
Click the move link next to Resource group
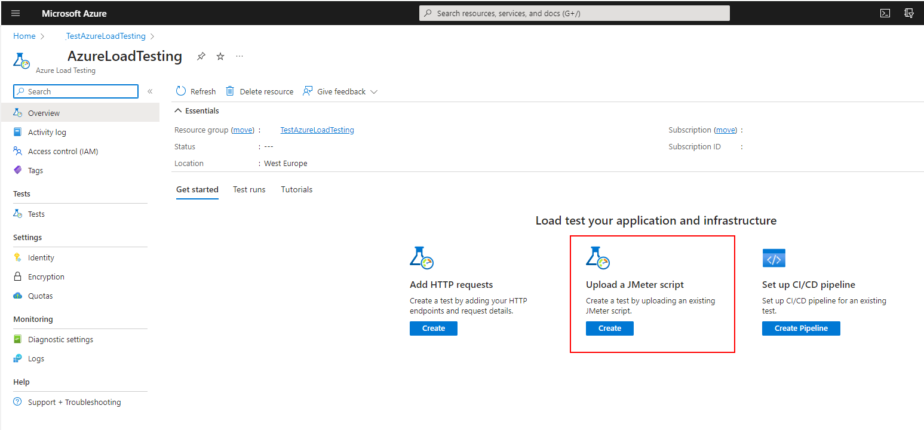pyautogui.click(x=243, y=130)
